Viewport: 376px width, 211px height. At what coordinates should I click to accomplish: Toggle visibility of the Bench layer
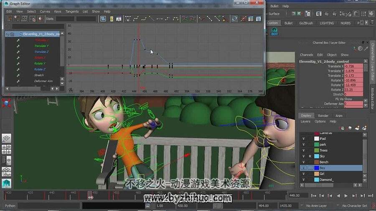[x=304, y=162]
